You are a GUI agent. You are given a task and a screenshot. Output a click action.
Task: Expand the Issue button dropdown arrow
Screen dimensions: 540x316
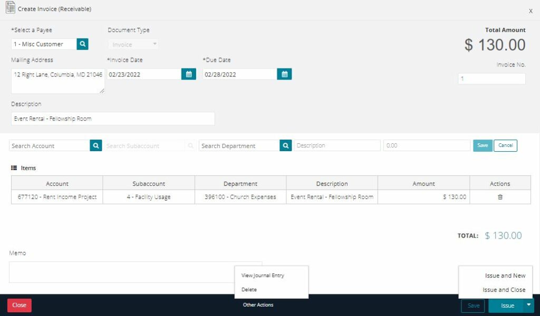(x=529, y=305)
